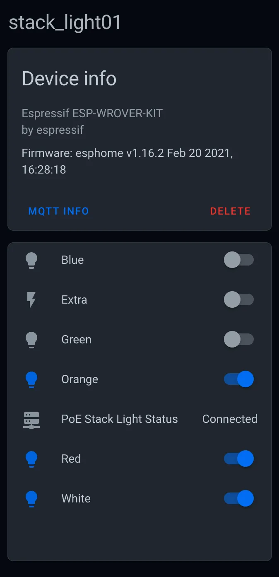Click the DELETE button
The image size is (279, 577).
230,211
